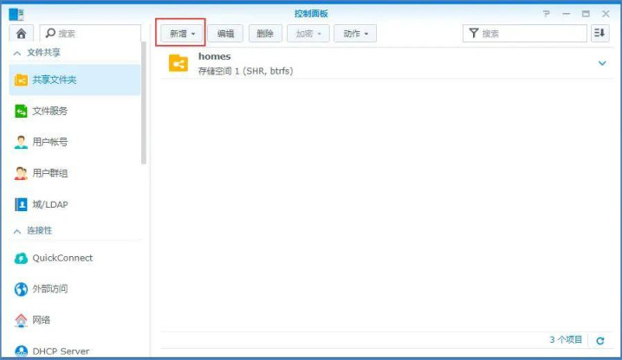Viewport: 622px width, 360px height.
Task: Click the 编辑 button
Action: pyautogui.click(x=225, y=34)
